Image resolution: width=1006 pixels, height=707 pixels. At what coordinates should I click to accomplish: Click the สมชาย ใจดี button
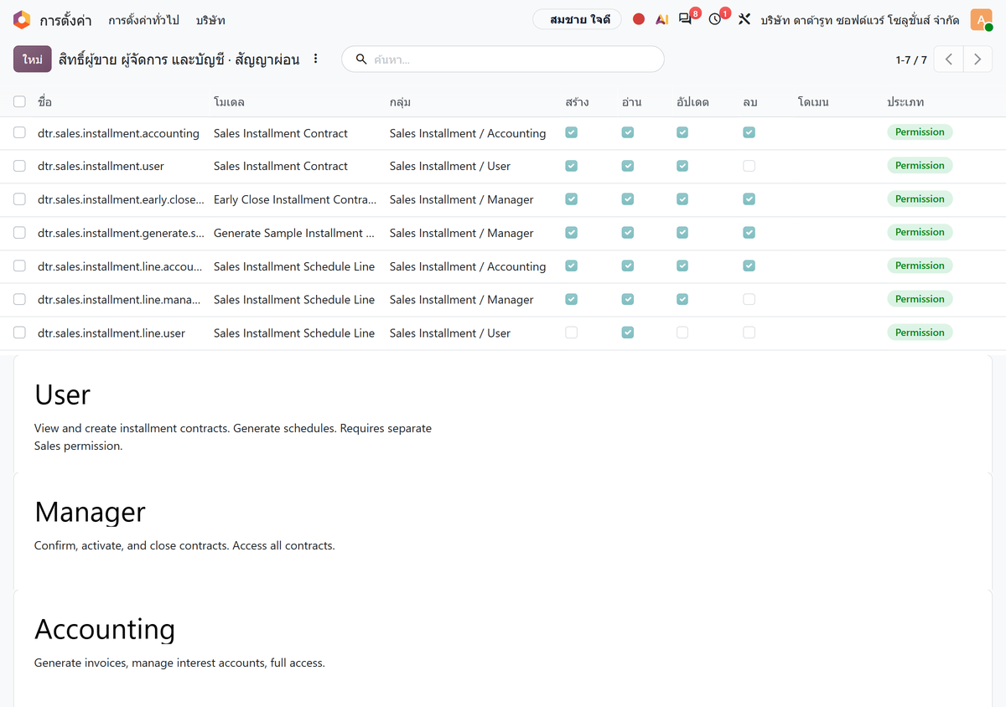pyautogui.click(x=577, y=19)
